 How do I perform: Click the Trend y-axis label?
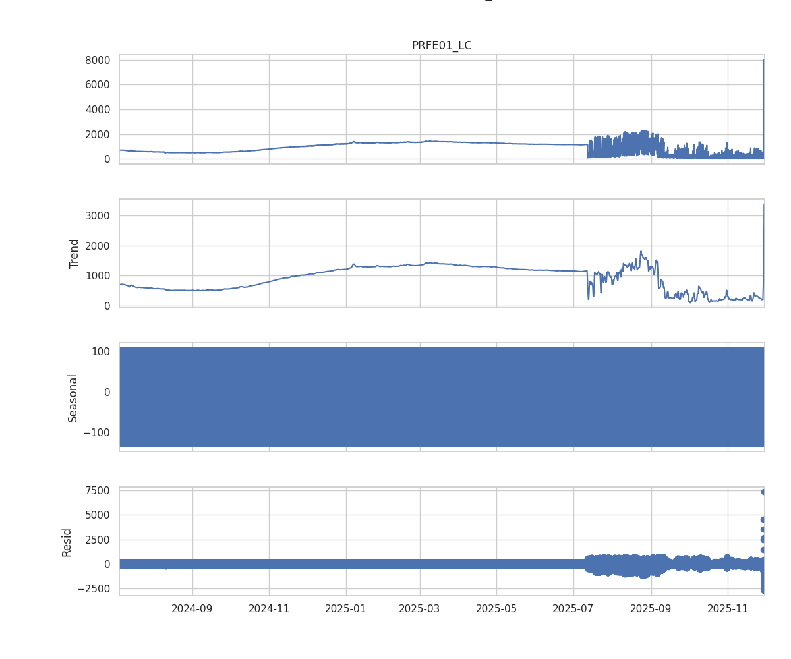pyautogui.click(x=74, y=253)
